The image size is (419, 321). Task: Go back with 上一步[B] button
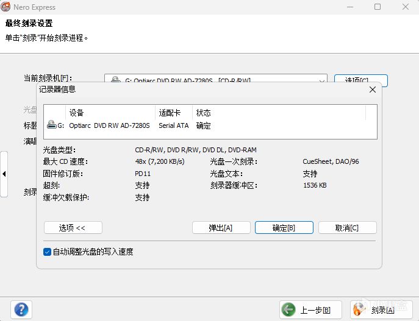pos(311,310)
